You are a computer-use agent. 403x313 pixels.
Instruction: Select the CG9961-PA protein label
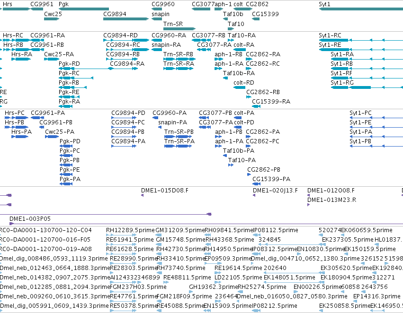point(48,113)
